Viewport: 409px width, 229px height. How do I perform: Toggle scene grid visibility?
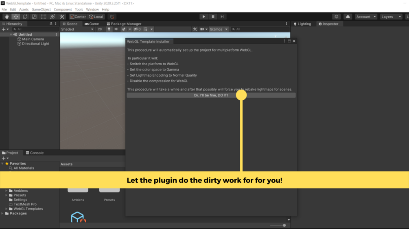coord(145,29)
